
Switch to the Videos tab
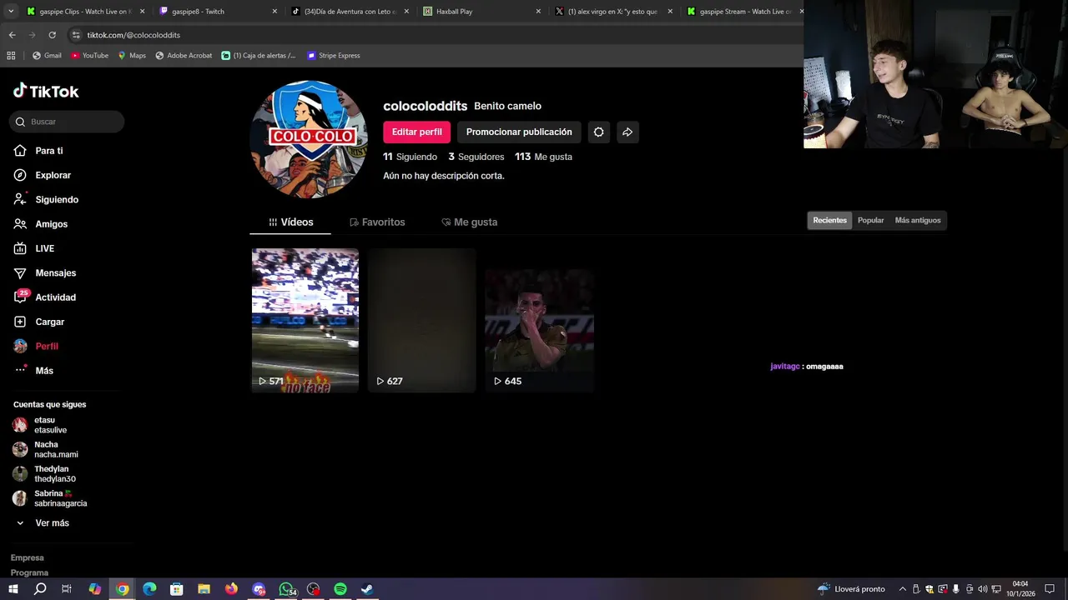(x=290, y=222)
